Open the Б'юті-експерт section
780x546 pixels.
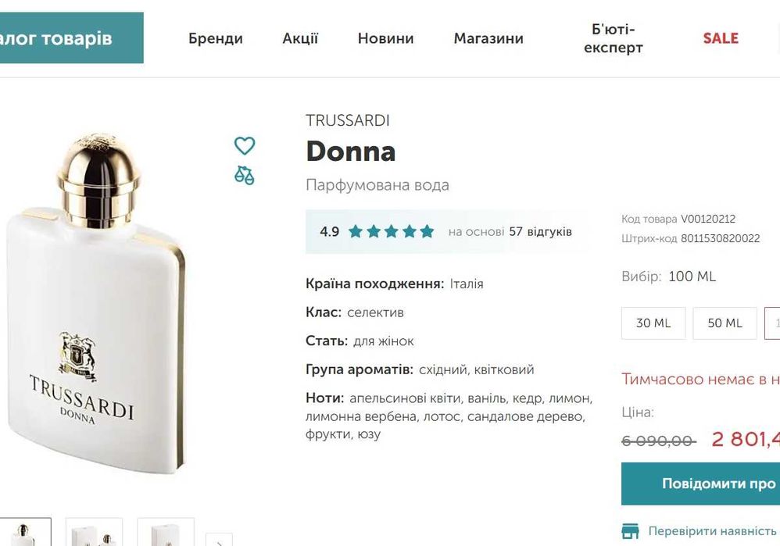pos(614,38)
